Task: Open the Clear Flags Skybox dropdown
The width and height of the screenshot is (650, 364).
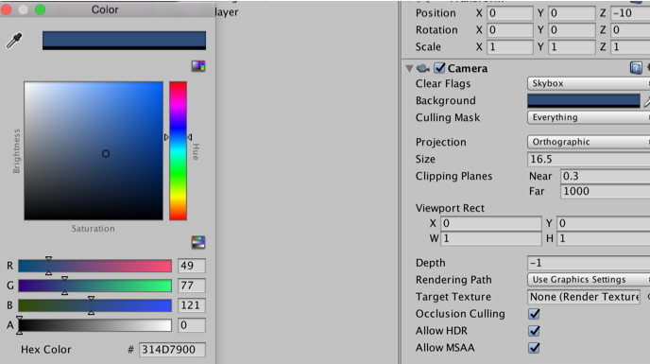Action: coord(589,83)
